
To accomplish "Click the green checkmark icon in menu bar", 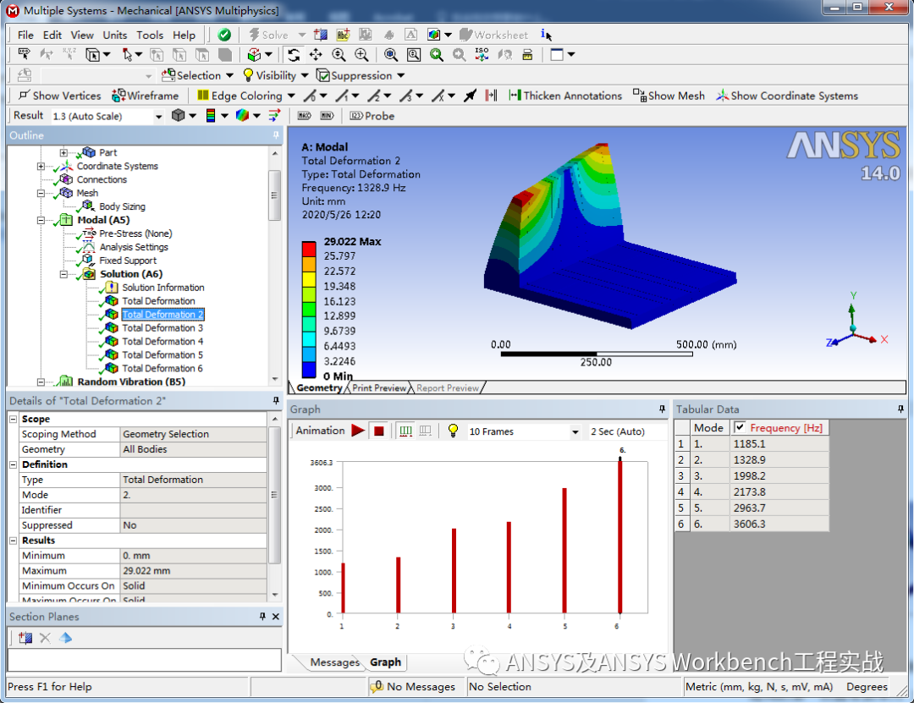I will 223,35.
